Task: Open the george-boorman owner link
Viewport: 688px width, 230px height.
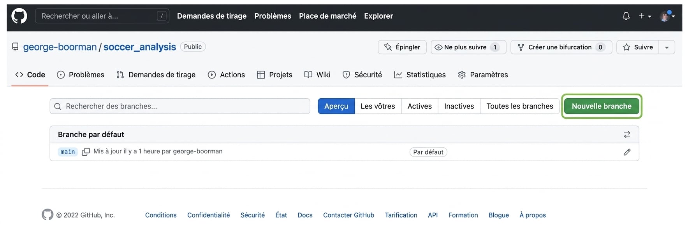Action: point(60,47)
